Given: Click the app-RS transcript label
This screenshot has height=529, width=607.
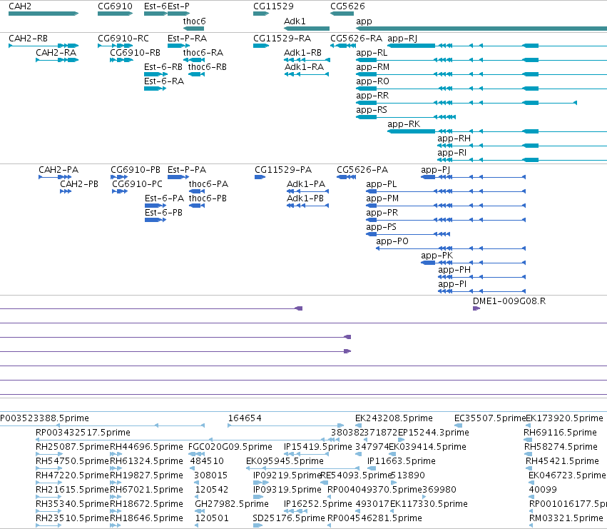Looking at the screenshot, I should pyautogui.click(x=372, y=111).
